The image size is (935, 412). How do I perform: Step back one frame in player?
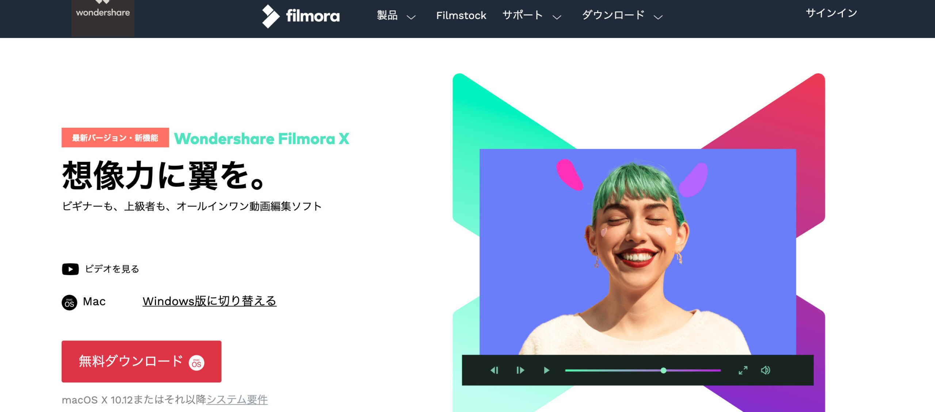click(x=494, y=370)
